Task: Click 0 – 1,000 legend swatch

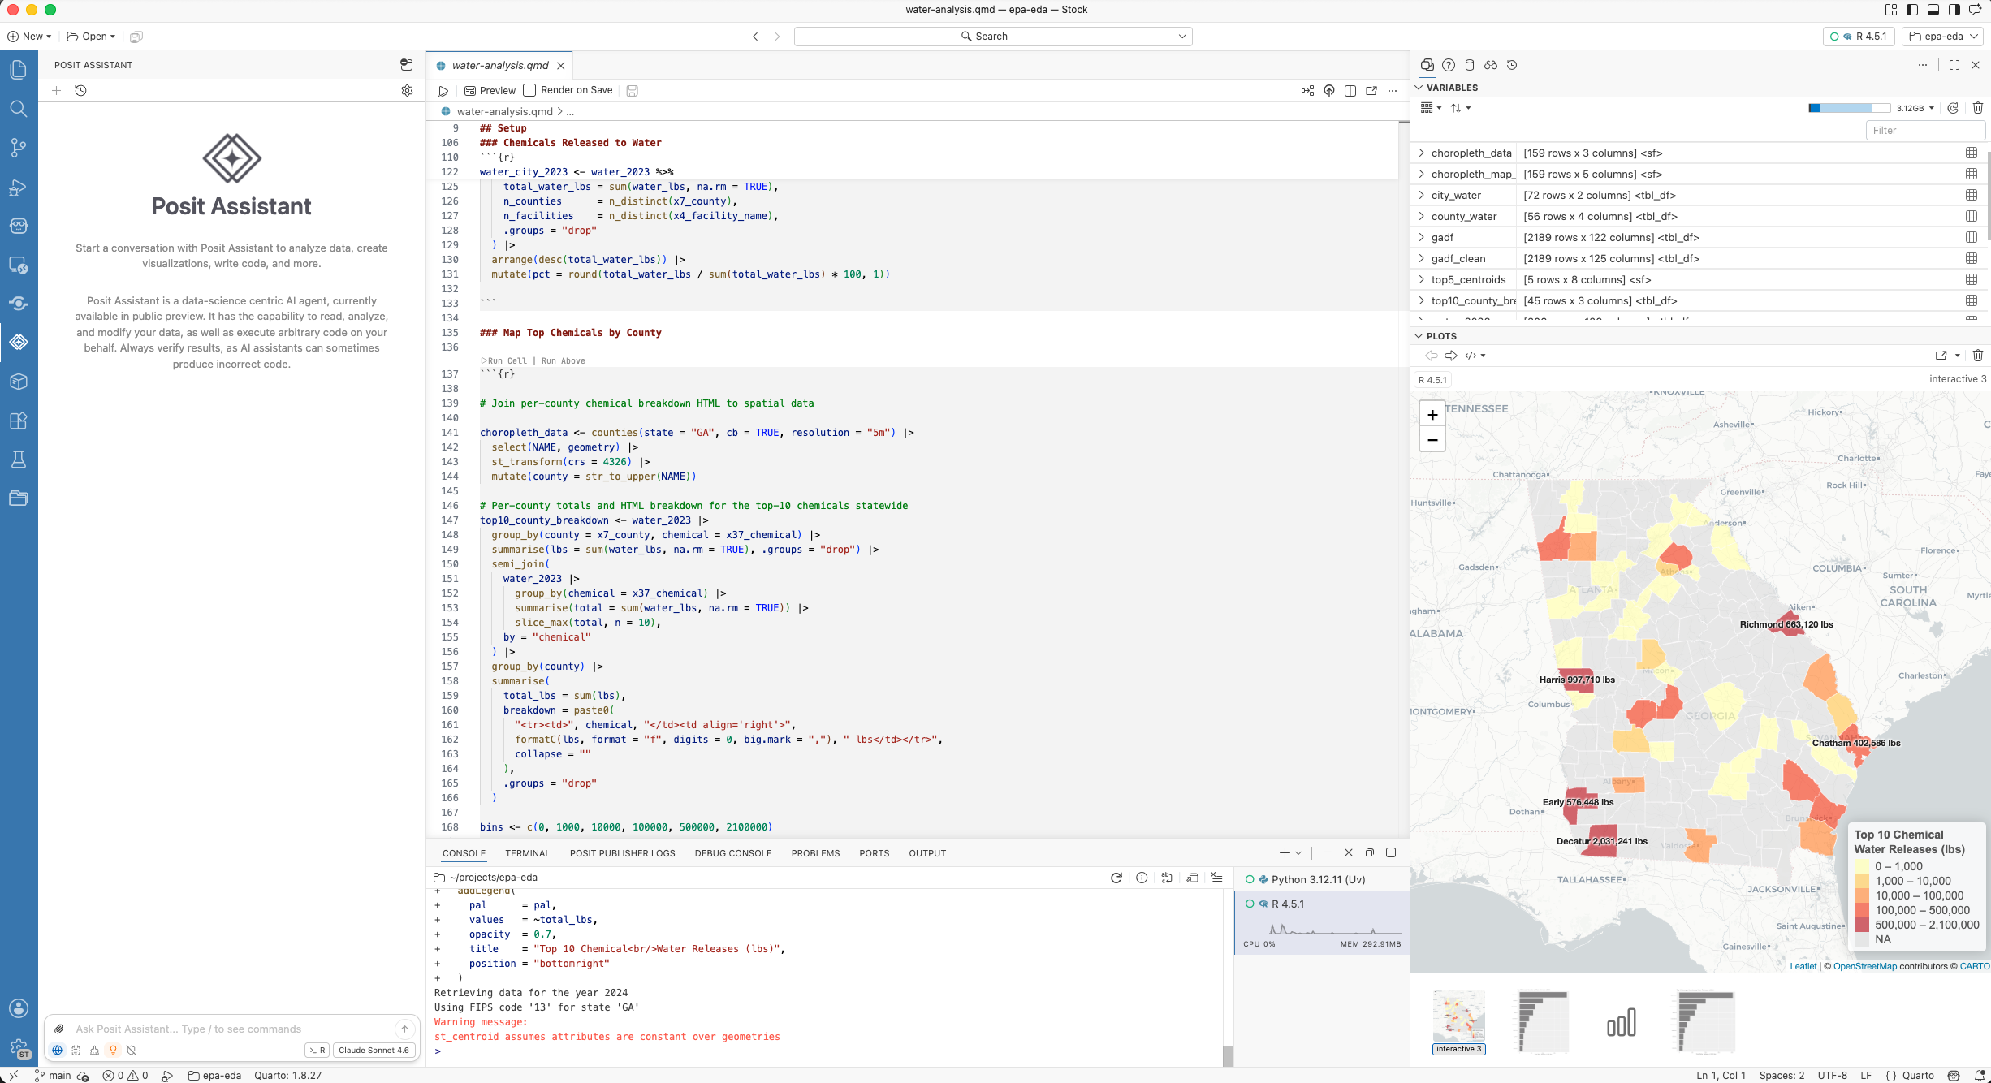Action: (x=1863, y=867)
